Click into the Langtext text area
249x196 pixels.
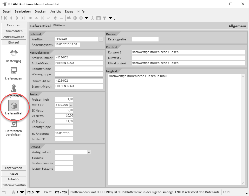pos(174,130)
